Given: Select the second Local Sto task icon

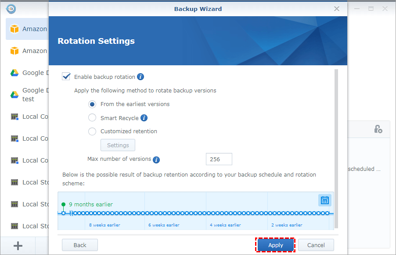Looking at the screenshot, I should pyautogui.click(x=14, y=204).
